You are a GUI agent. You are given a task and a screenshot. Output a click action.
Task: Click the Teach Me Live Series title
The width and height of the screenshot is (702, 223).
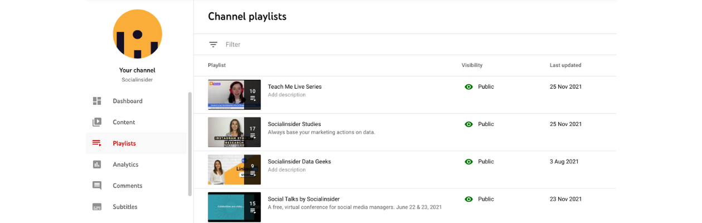pyautogui.click(x=295, y=87)
